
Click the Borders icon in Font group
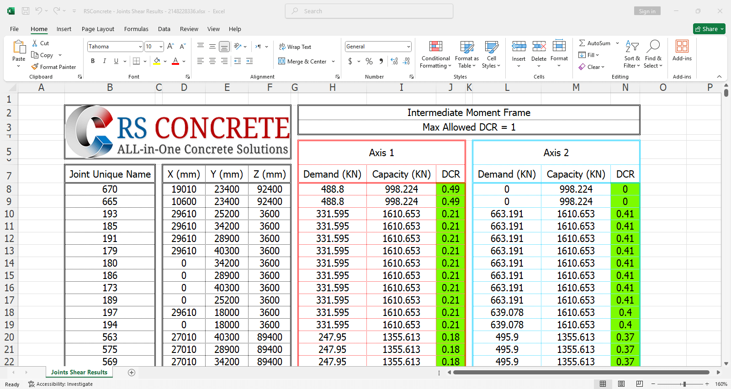136,61
